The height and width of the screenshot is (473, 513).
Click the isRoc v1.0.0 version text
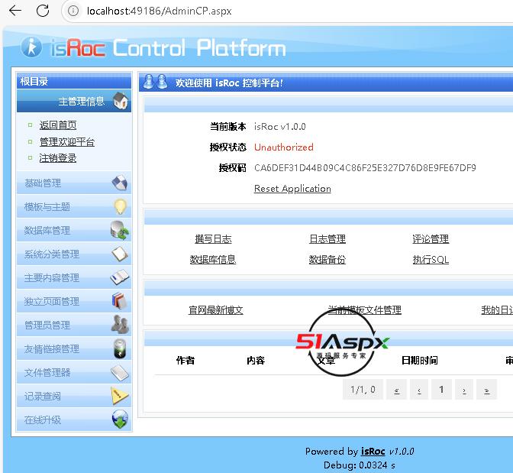coord(280,127)
